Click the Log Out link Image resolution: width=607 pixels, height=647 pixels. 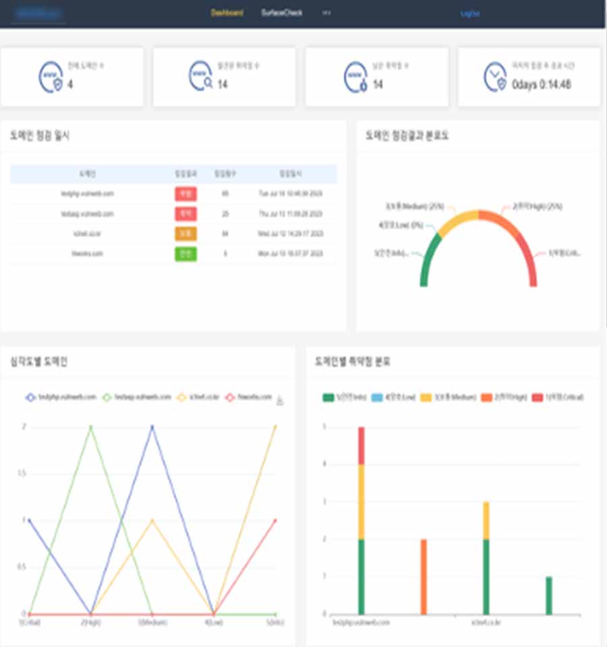[x=469, y=13]
